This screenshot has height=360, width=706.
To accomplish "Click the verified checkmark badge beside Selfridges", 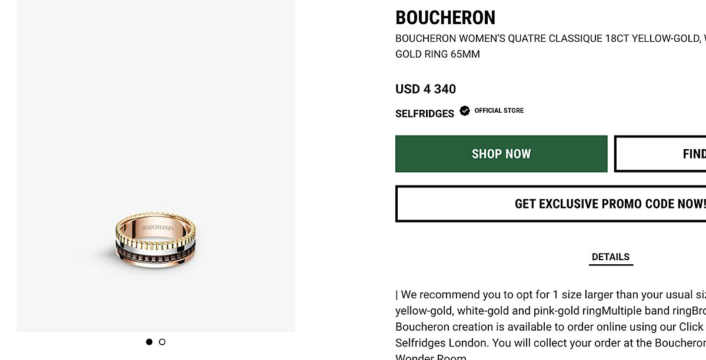I will 465,110.
